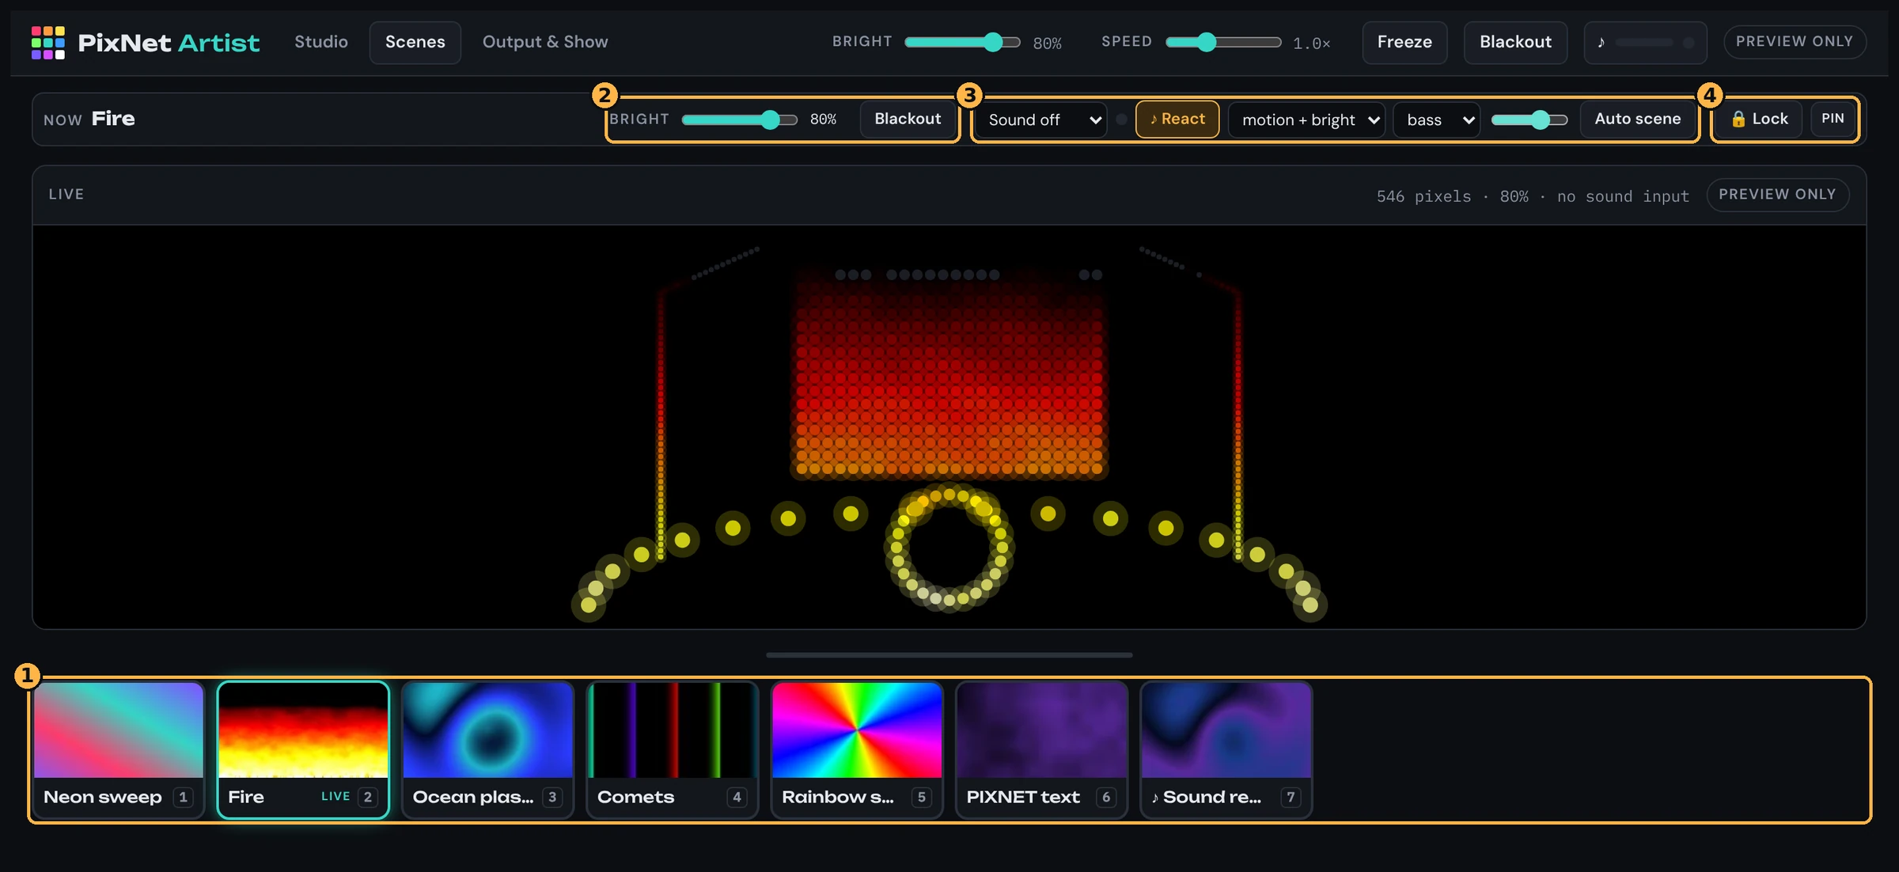Adjust the Now-bar BRIGHT slider
Image resolution: width=1899 pixels, height=872 pixels.
[x=739, y=119]
